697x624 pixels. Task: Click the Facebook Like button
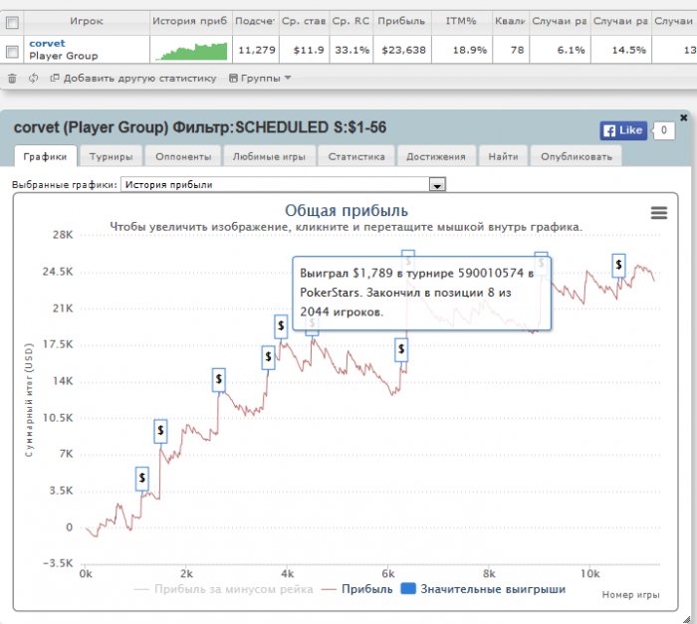point(622,130)
